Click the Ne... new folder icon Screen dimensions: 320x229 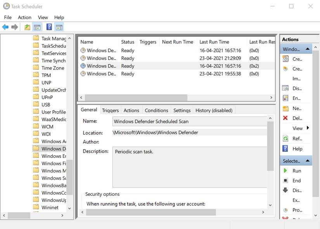click(285, 108)
